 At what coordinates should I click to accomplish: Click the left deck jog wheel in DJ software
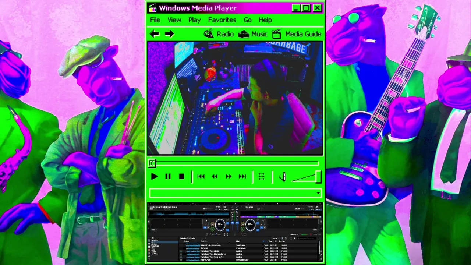tap(220, 225)
